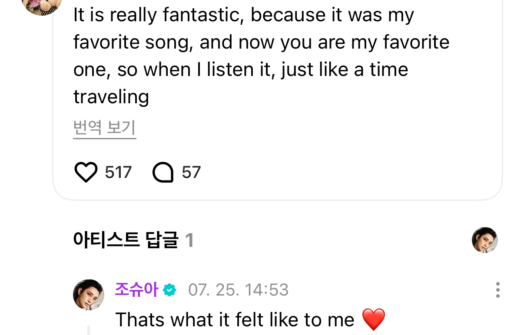Click the 07. 25. 14:53 timestamp

238,290
